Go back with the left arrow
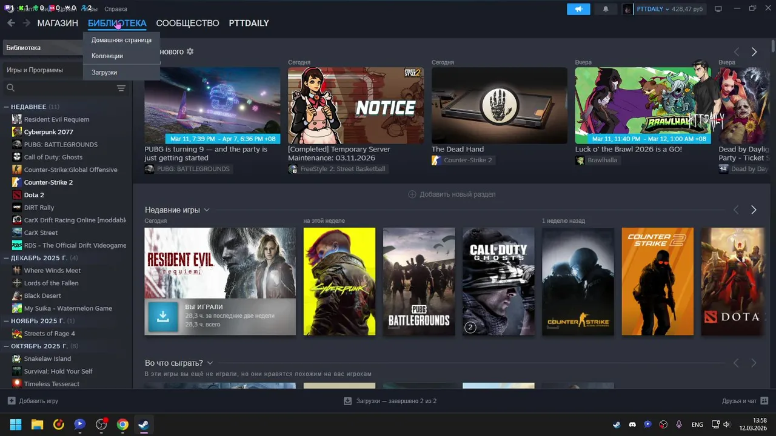Screen dimensions: 776x436 click(x=11, y=23)
